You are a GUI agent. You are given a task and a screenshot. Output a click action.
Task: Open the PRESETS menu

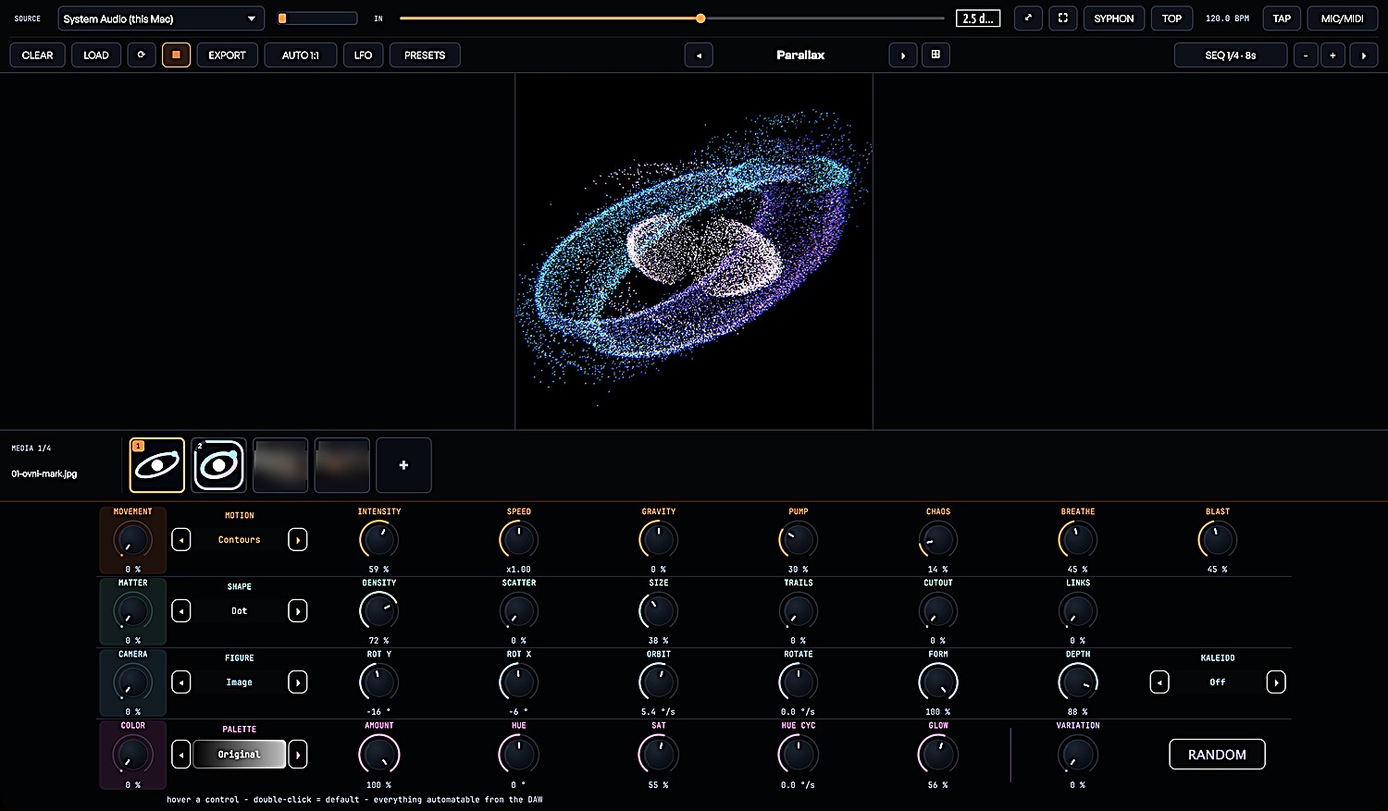click(425, 55)
